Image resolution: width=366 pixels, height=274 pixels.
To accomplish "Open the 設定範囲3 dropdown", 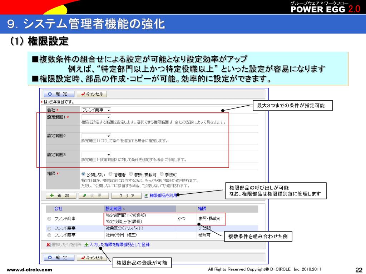I will click(96, 154).
